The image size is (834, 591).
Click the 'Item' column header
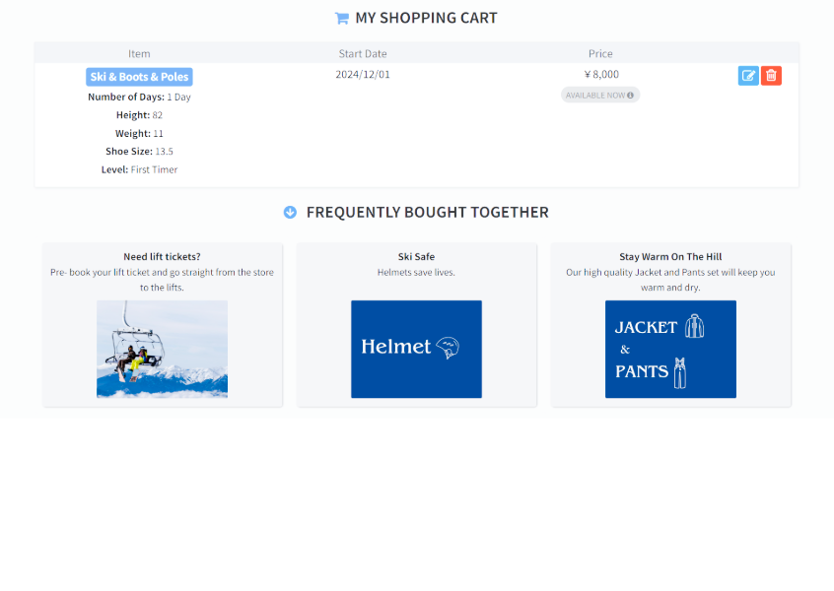pyautogui.click(x=139, y=53)
